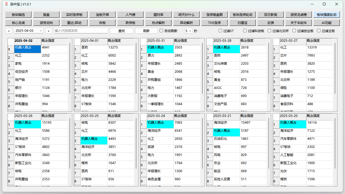Open the 游资龙虎榜 list
Screen dimensions: 345x194
click(x=298, y=14)
